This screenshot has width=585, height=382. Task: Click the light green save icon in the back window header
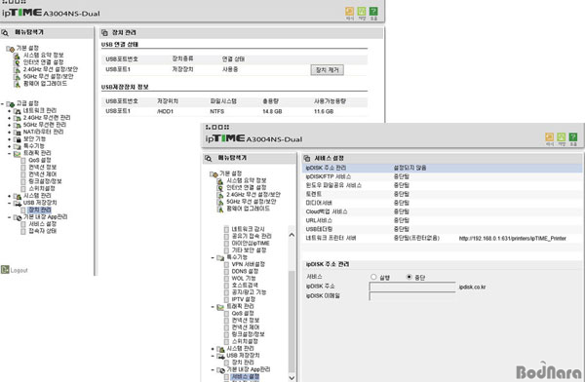(362, 11)
